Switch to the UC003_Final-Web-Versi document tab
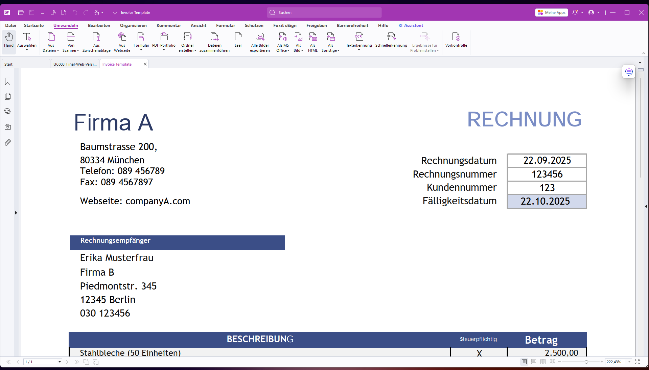The height and width of the screenshot is (370, 649). click(75, 64)
